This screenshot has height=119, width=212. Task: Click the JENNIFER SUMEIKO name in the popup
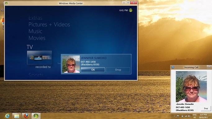(x=93, y=58)
